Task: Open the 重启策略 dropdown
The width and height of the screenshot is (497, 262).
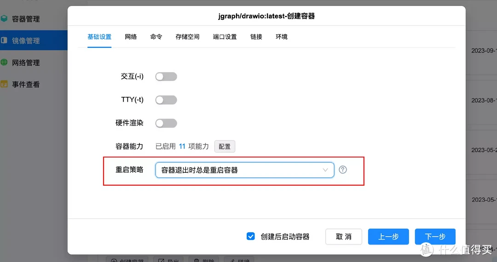Action: click(x=245, y=170)
